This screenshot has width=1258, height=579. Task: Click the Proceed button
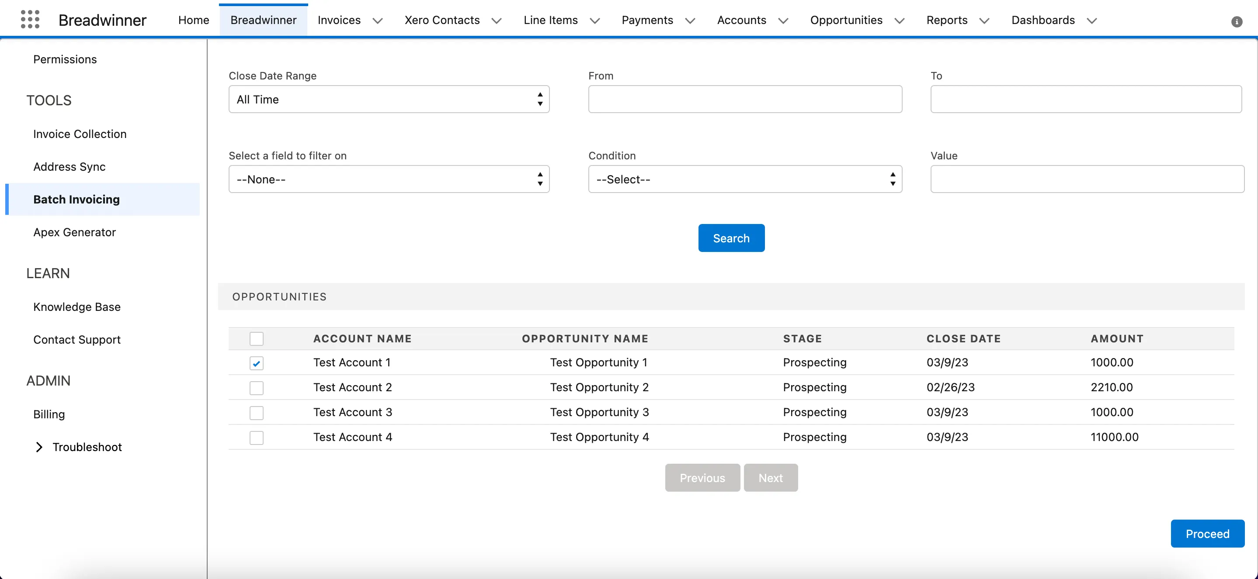[1207, 533]
